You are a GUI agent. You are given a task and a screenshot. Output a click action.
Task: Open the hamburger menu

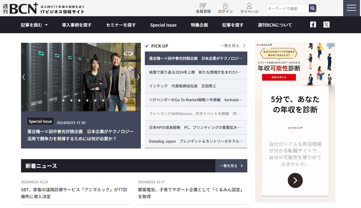pyautogui.click(x=351, y=8)
